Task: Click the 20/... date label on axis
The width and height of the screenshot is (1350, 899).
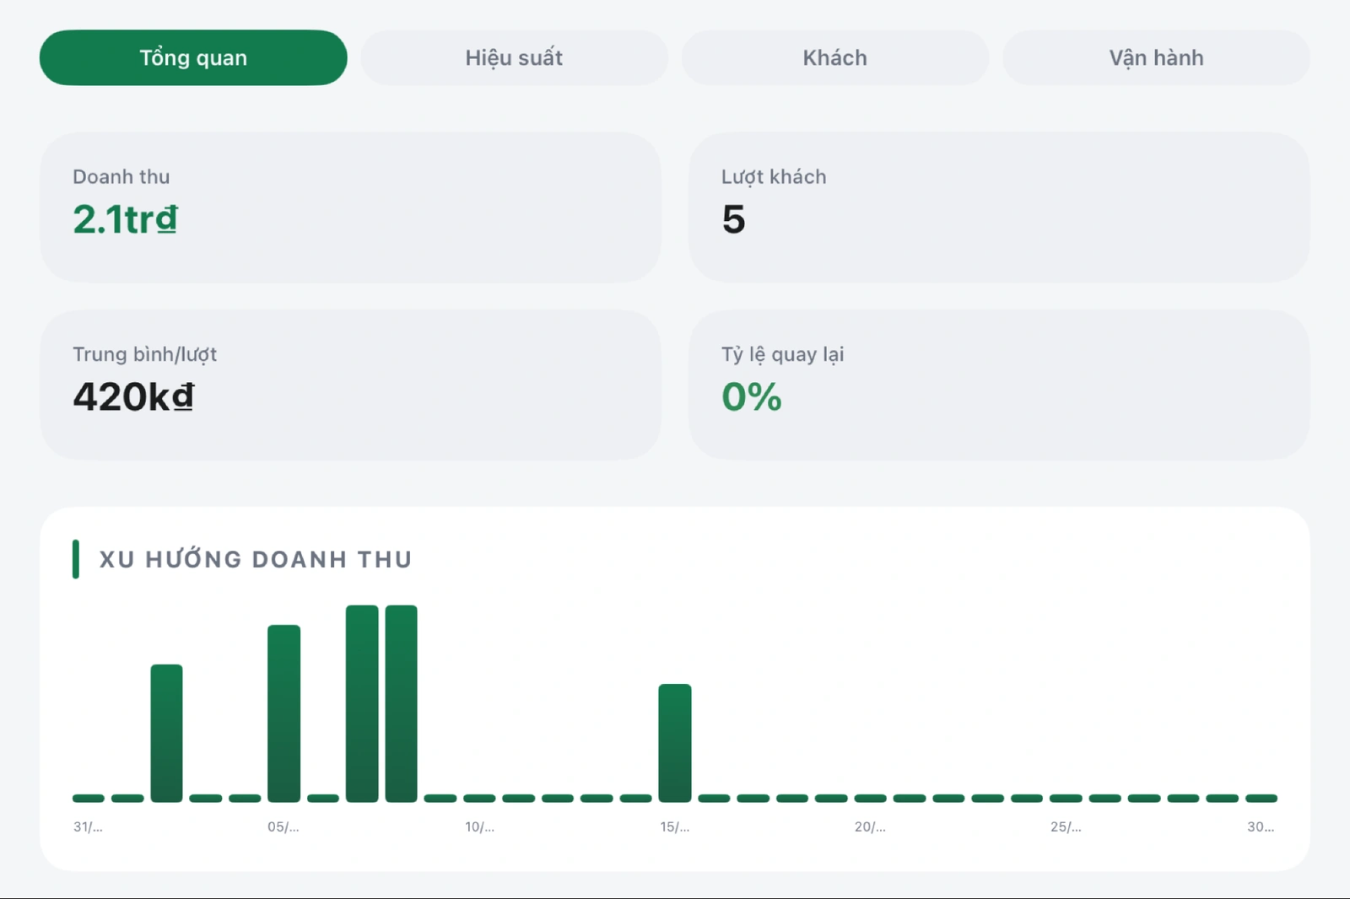Action: click(x=870, y=826)
